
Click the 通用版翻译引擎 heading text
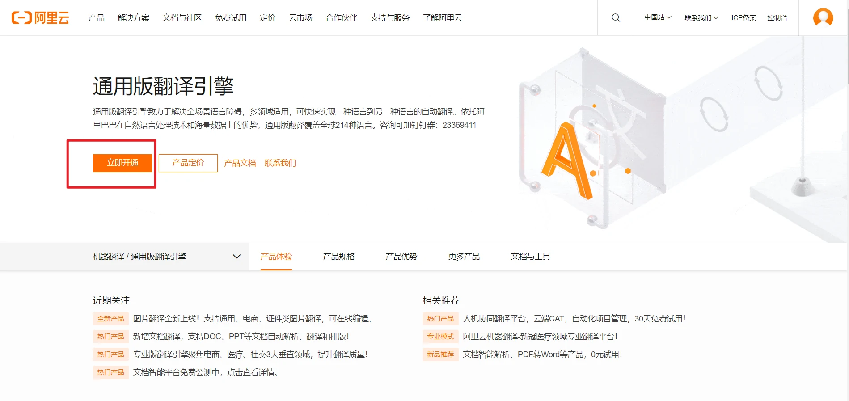click(163, 86)
